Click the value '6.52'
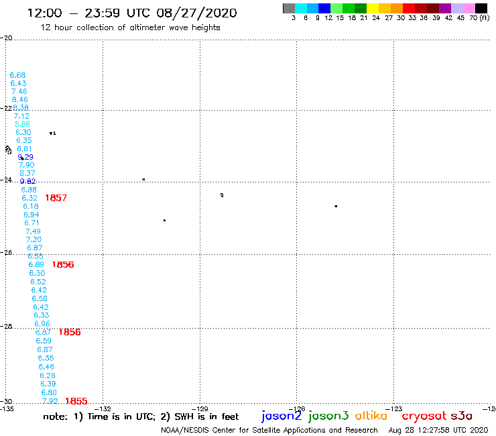This screenshot has width=496, height=436. coord(38,282)
